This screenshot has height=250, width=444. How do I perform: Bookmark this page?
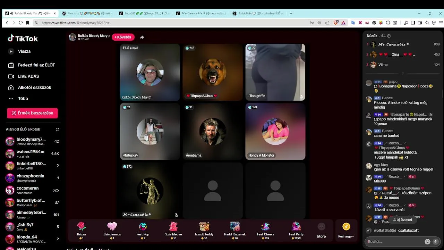pos(28,23)
